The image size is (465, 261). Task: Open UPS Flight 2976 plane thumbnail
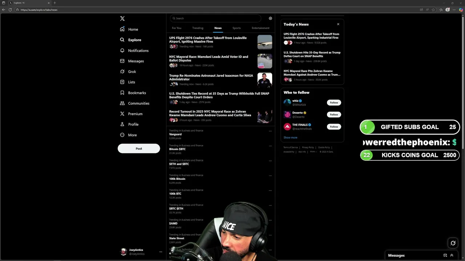click(x=264, y=42)
